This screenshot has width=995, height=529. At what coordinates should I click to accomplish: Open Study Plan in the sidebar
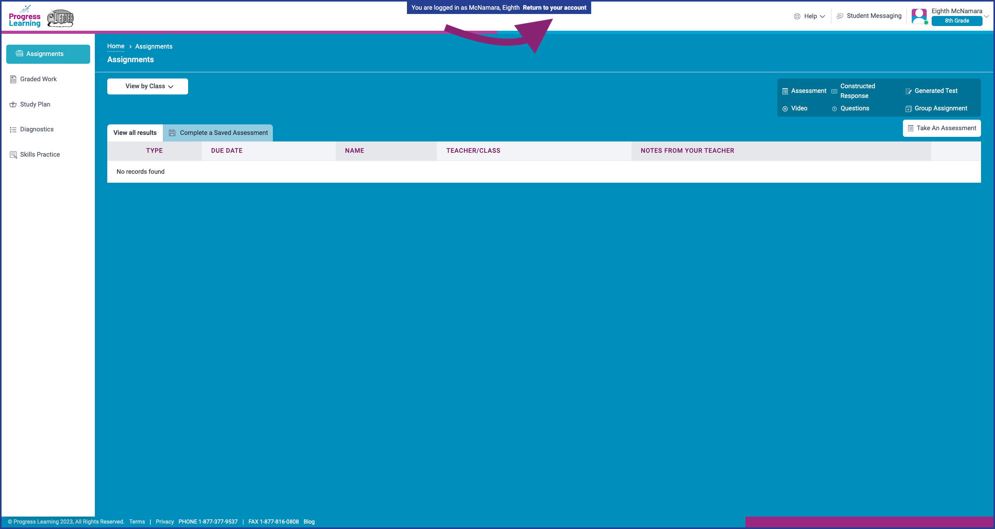point(35,104)
